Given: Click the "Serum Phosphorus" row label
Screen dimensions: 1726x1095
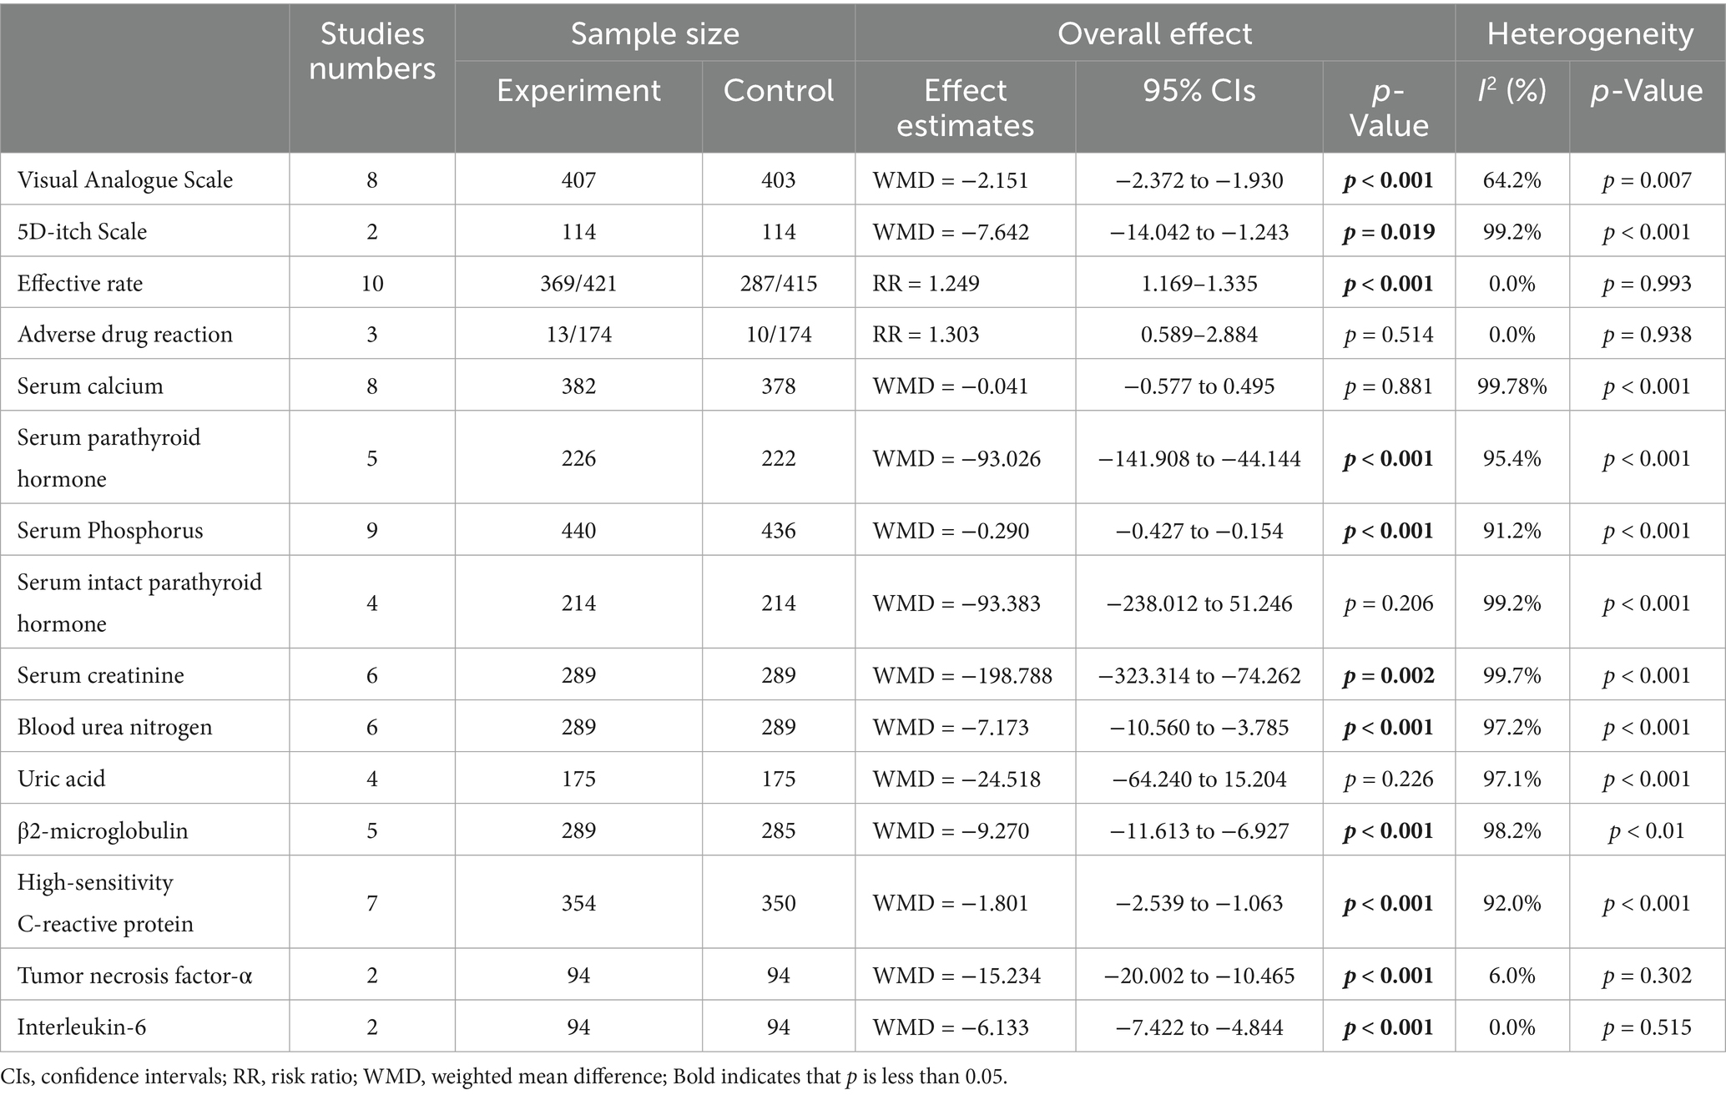Looking at the screenshot, I should pyautogui.click(x=110, y=531).
